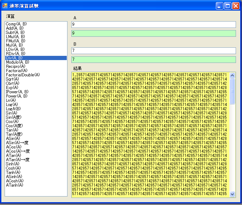Image resolution: width=242 pixels, height=205 pixels.
Task: Select IPower(A, B) operation
Action: pyautogui.click(x=36, y=92)
